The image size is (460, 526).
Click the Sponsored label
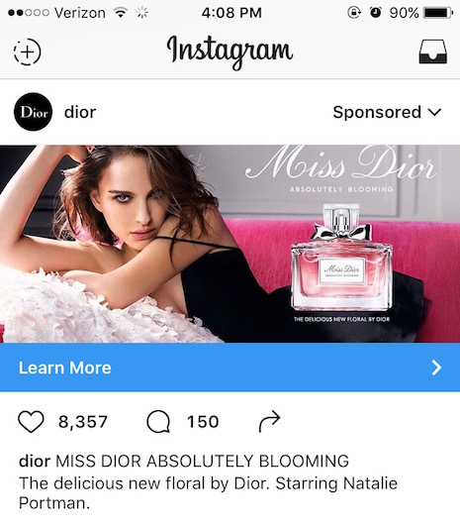(x=377, y=112)
